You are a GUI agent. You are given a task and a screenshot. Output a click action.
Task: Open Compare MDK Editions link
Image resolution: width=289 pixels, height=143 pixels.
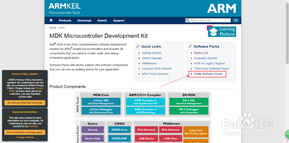(157, 69)
